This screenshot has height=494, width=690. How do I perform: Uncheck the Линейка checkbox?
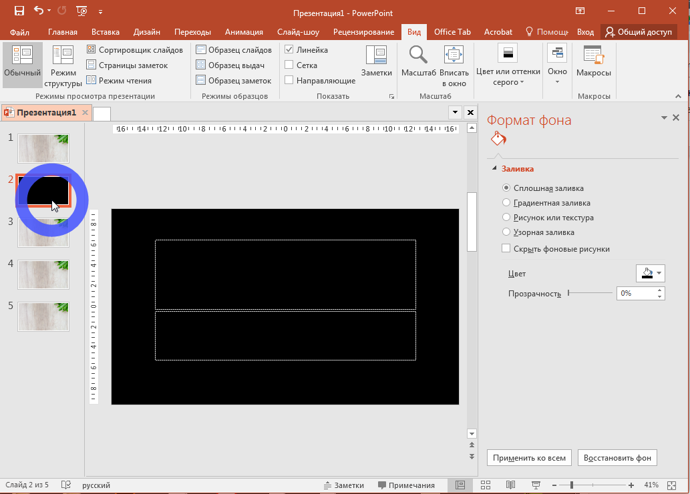[x=289, y=50]
